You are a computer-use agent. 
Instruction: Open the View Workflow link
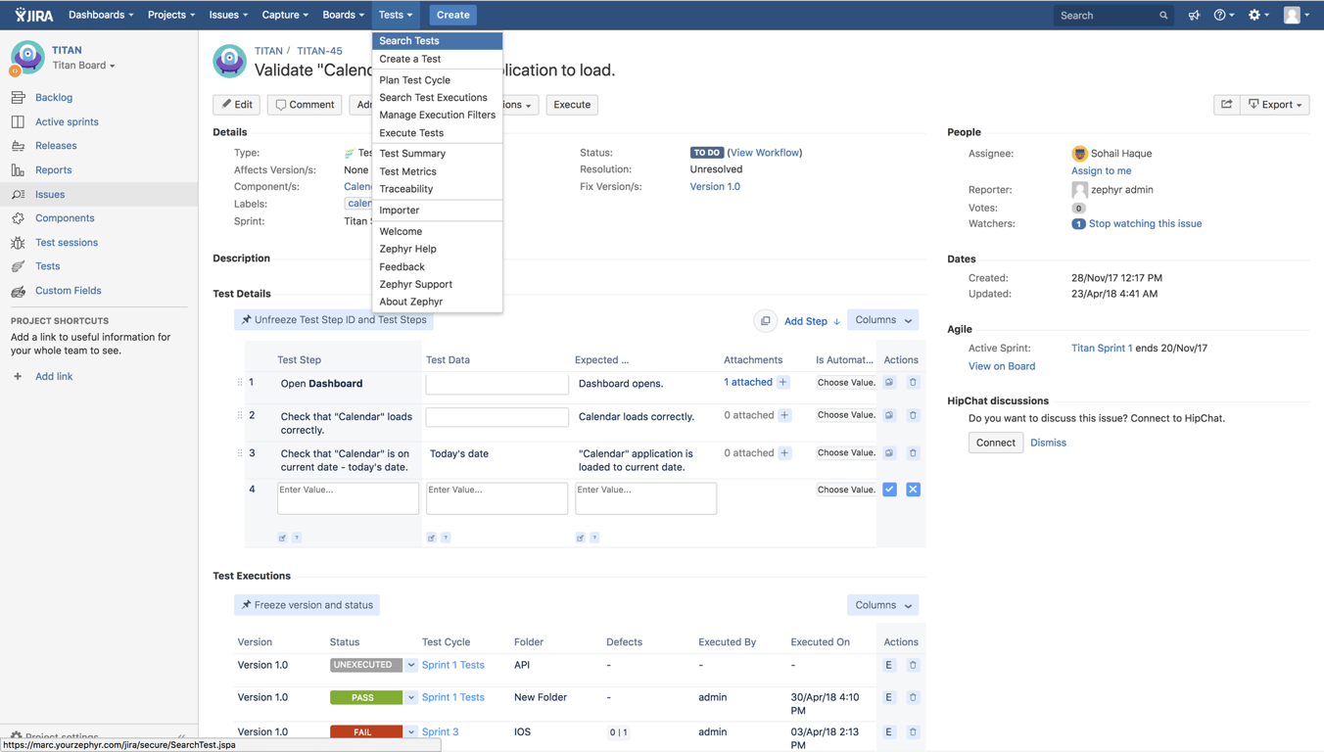(x=765, y=153)
